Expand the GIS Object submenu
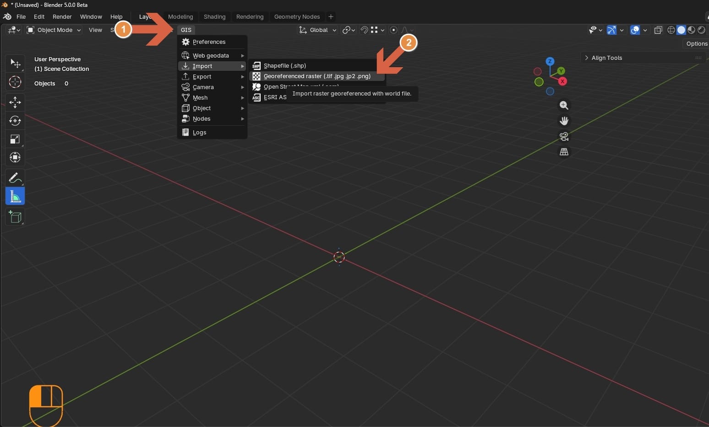This screenshot has width=709, height=427. pyautogui.click(x=213, y=108)
